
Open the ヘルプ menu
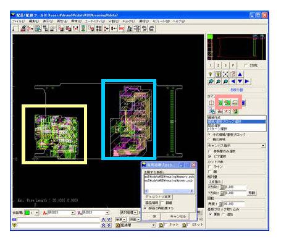tap(178, 21)
